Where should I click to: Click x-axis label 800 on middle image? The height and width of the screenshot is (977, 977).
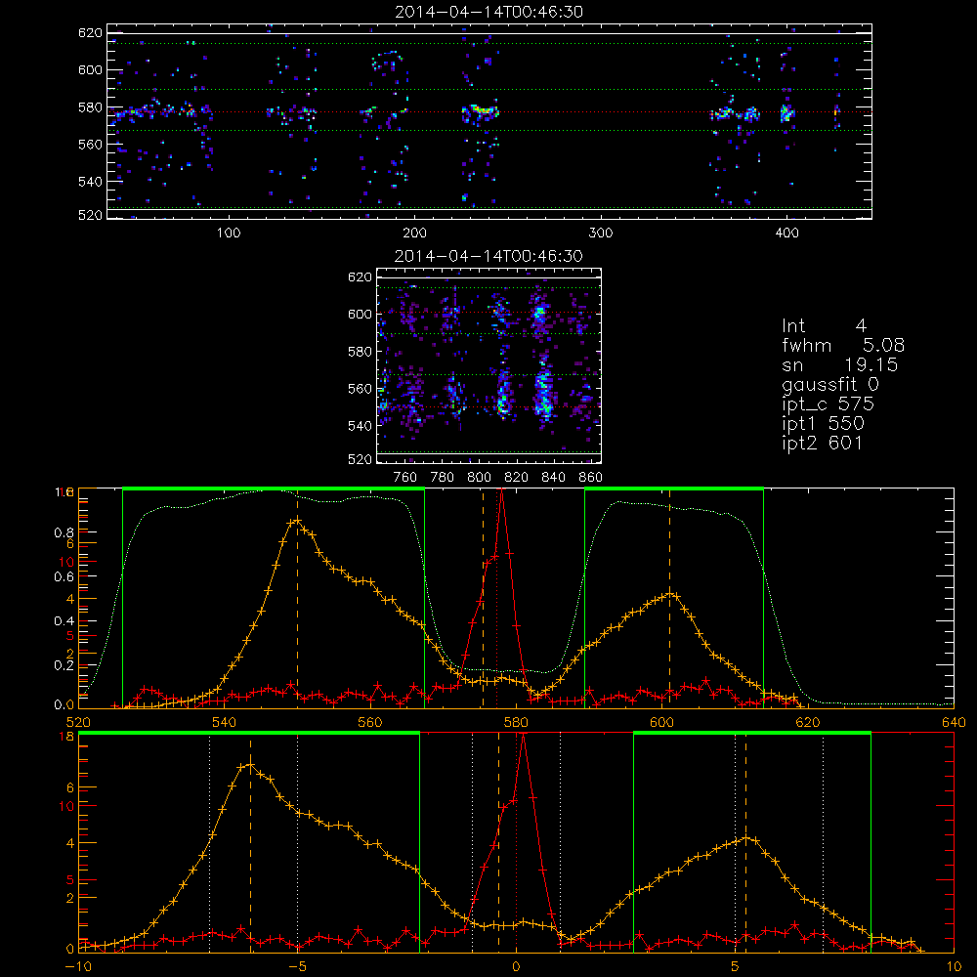point(479,478)
